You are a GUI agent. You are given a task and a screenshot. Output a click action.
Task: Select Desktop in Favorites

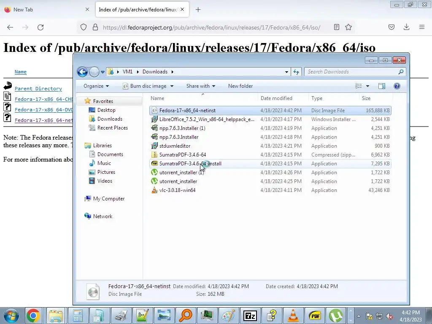pyautogui.click(x=106, y=110)
